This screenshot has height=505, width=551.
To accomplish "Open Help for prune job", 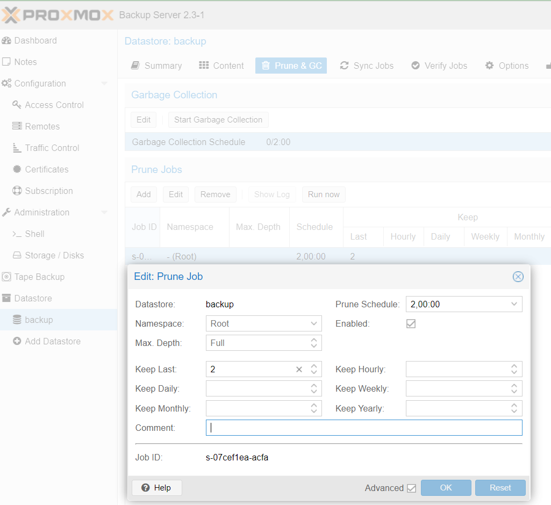I will (157, 488).
